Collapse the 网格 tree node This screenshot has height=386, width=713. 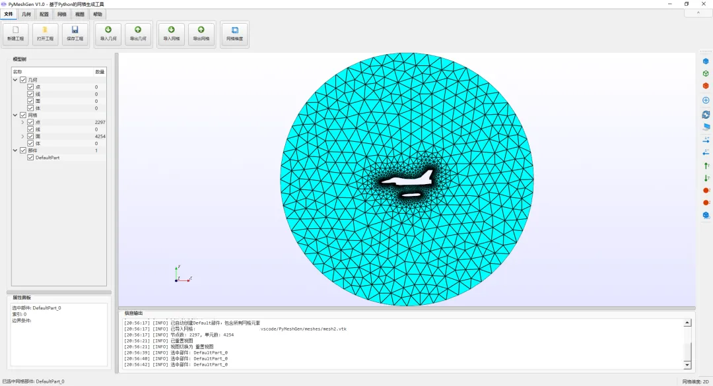15,115
